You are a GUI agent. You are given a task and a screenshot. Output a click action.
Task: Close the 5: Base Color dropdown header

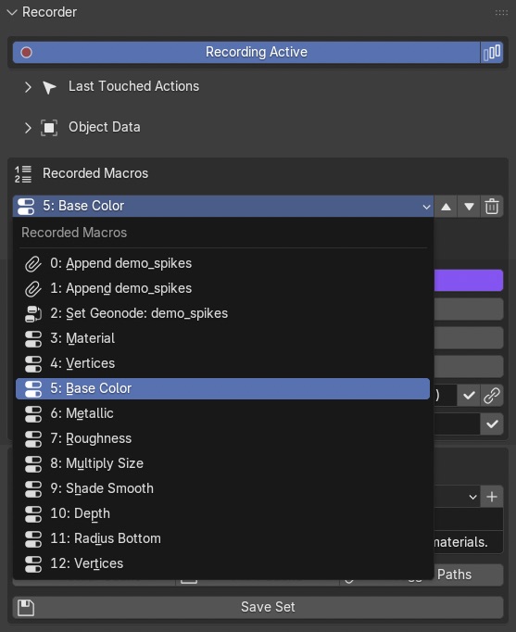(223, 207)
